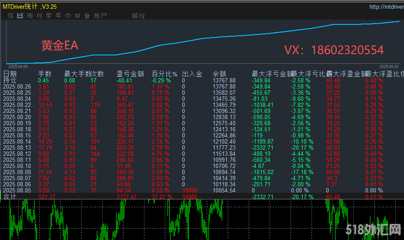Click the 余额 column header

click(x=219, y=74)
